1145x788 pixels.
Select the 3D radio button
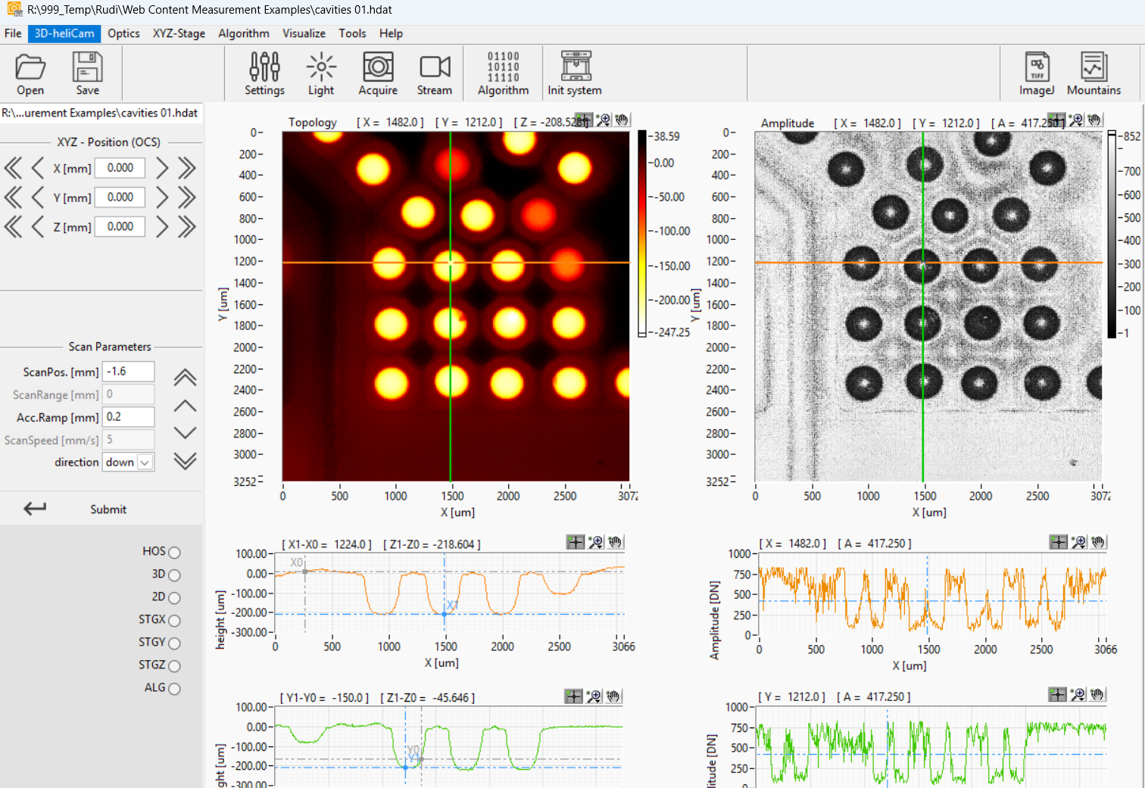pos(174,575)
